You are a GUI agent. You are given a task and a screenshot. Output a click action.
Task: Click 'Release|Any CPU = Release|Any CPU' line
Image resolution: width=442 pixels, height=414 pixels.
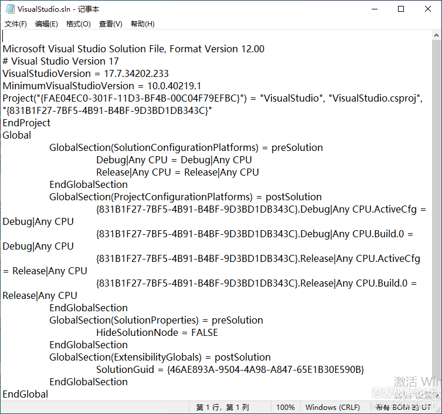(x=177, y=172)
